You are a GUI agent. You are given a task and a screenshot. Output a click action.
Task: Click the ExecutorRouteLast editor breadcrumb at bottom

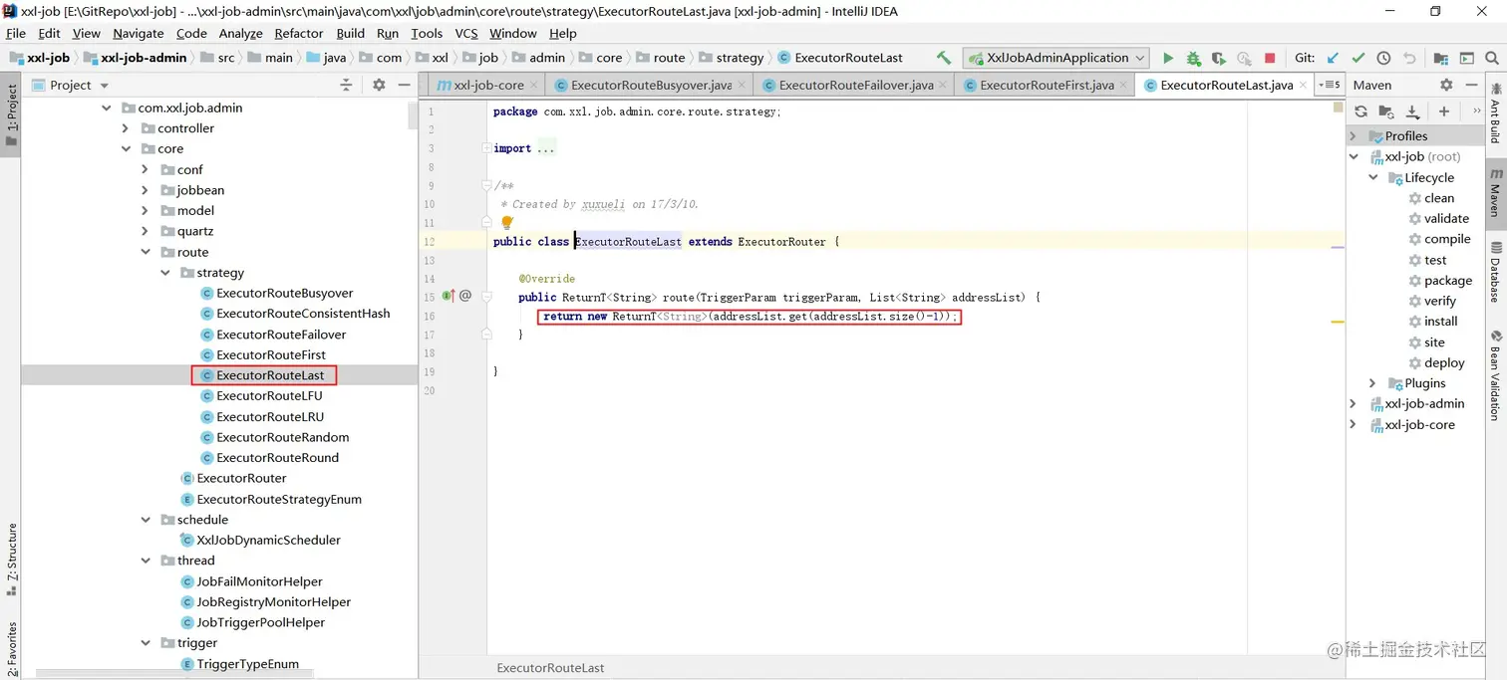550,668
